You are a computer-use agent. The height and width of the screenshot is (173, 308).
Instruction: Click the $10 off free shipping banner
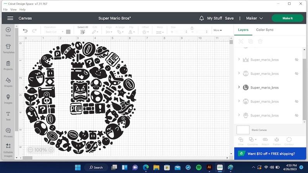[270, 154]
